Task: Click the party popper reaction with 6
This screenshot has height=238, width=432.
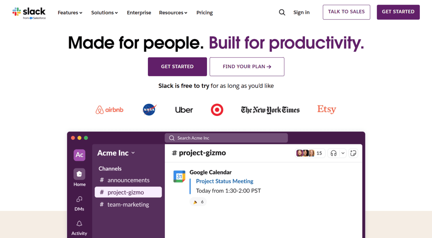Action: click(198, 202)
